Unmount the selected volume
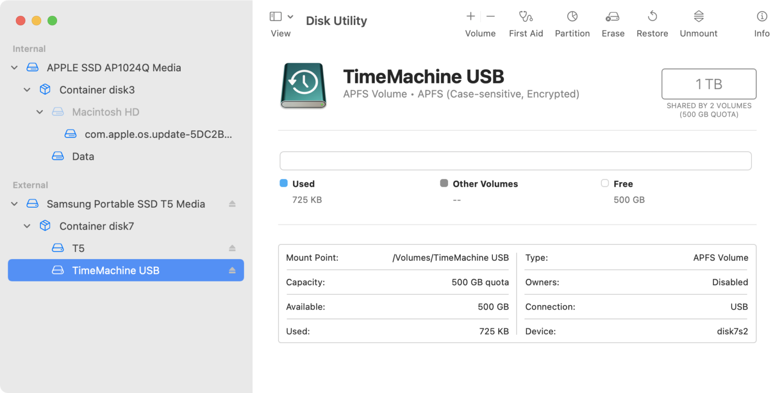Viewport: 782px width, 393px height. [698, 20]
